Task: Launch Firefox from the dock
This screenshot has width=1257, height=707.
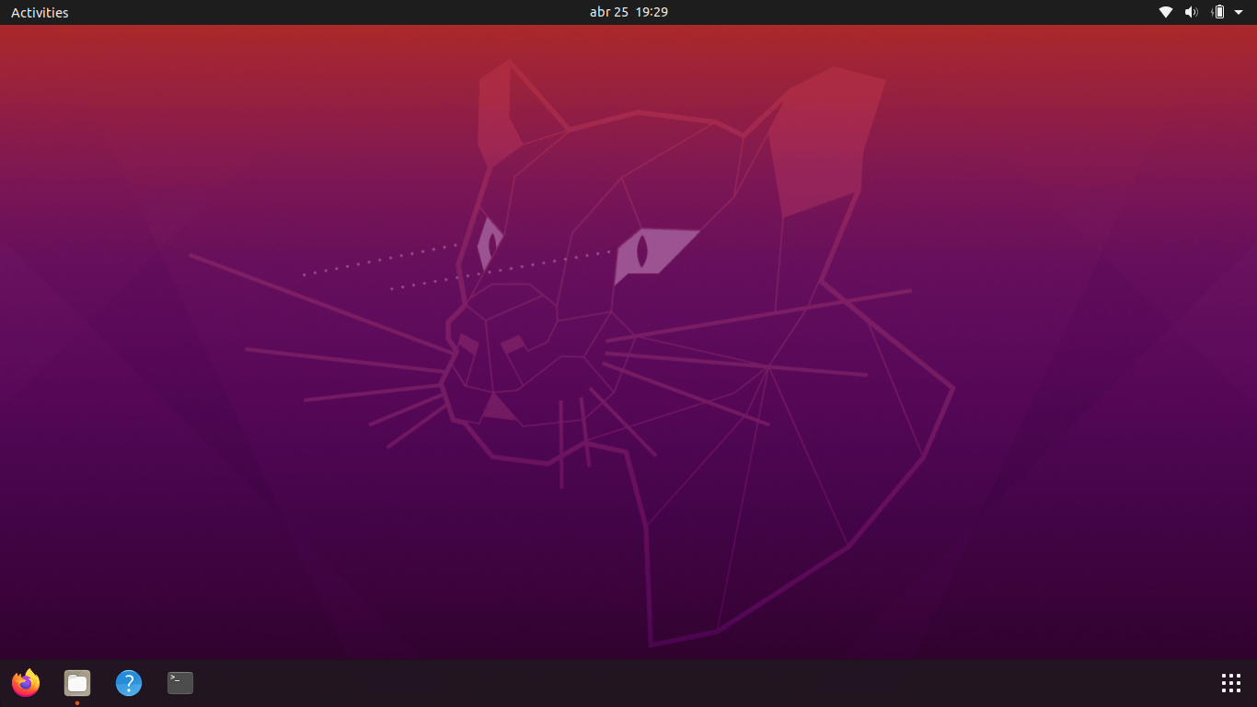Action: [26, 683]
